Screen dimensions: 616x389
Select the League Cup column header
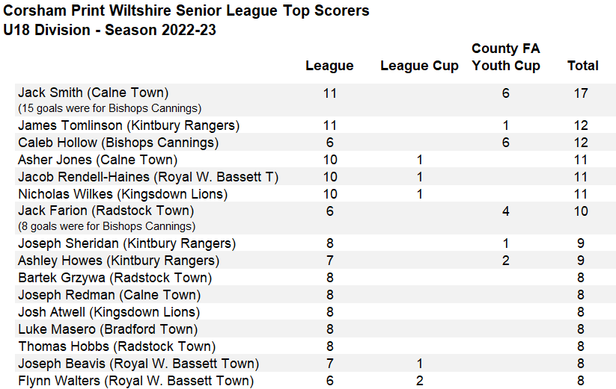pos(419,66)
